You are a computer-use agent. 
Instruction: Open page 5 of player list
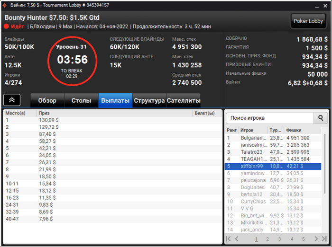point(304,239)
